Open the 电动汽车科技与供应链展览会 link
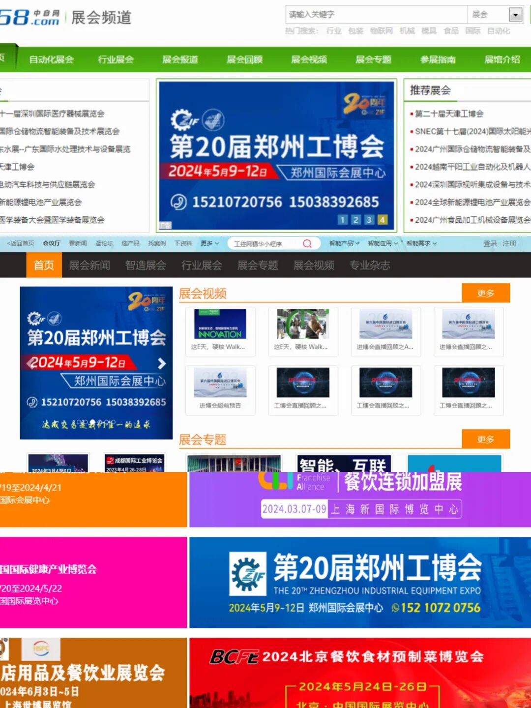531x708 pixels. 48,184
